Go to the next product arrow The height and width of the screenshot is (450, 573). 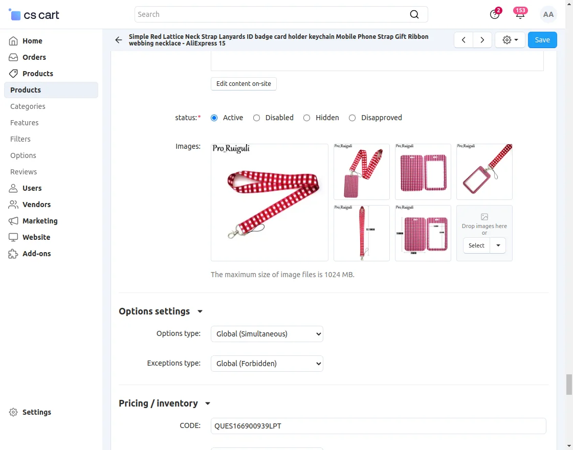482,40
